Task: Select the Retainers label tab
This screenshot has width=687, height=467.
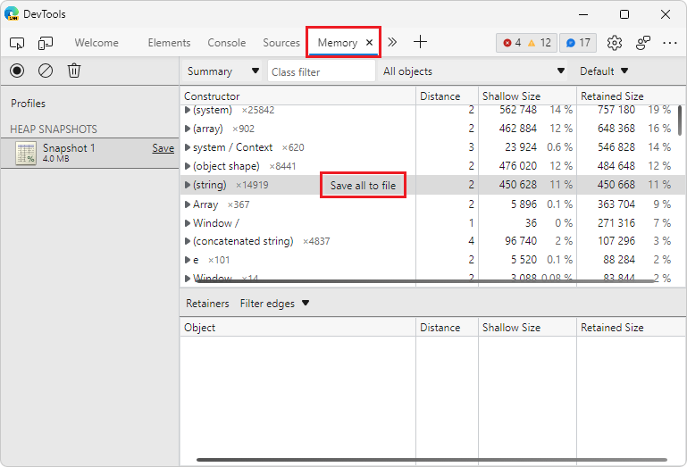Action: tap(207, 304)
